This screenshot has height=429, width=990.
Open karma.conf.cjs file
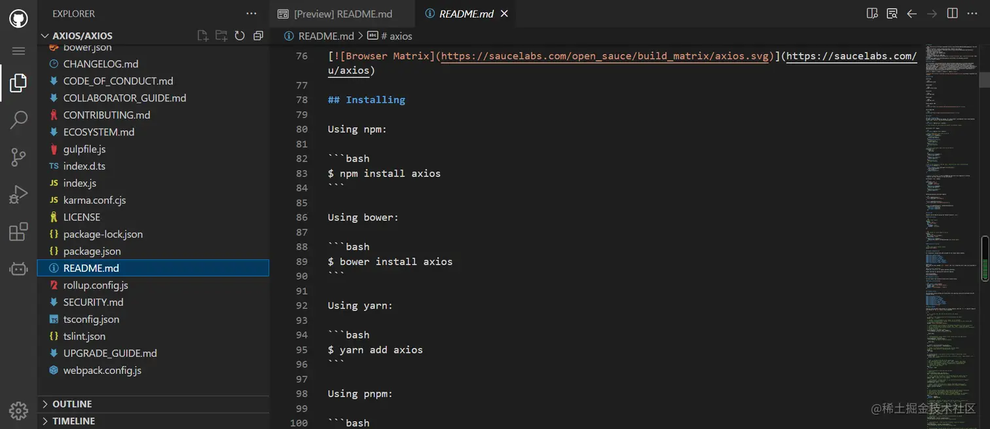[153, 200]
